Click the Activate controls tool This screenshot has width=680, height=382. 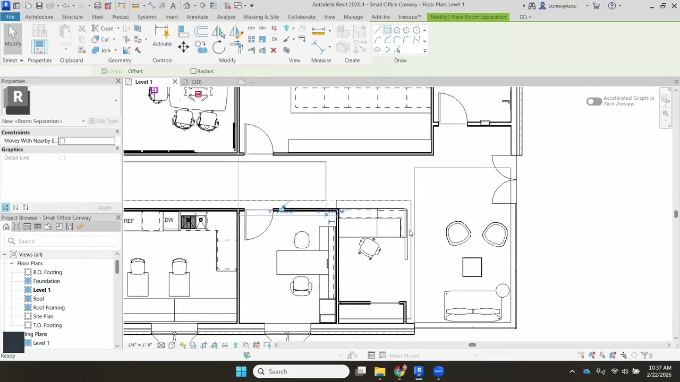coord(162,37)
